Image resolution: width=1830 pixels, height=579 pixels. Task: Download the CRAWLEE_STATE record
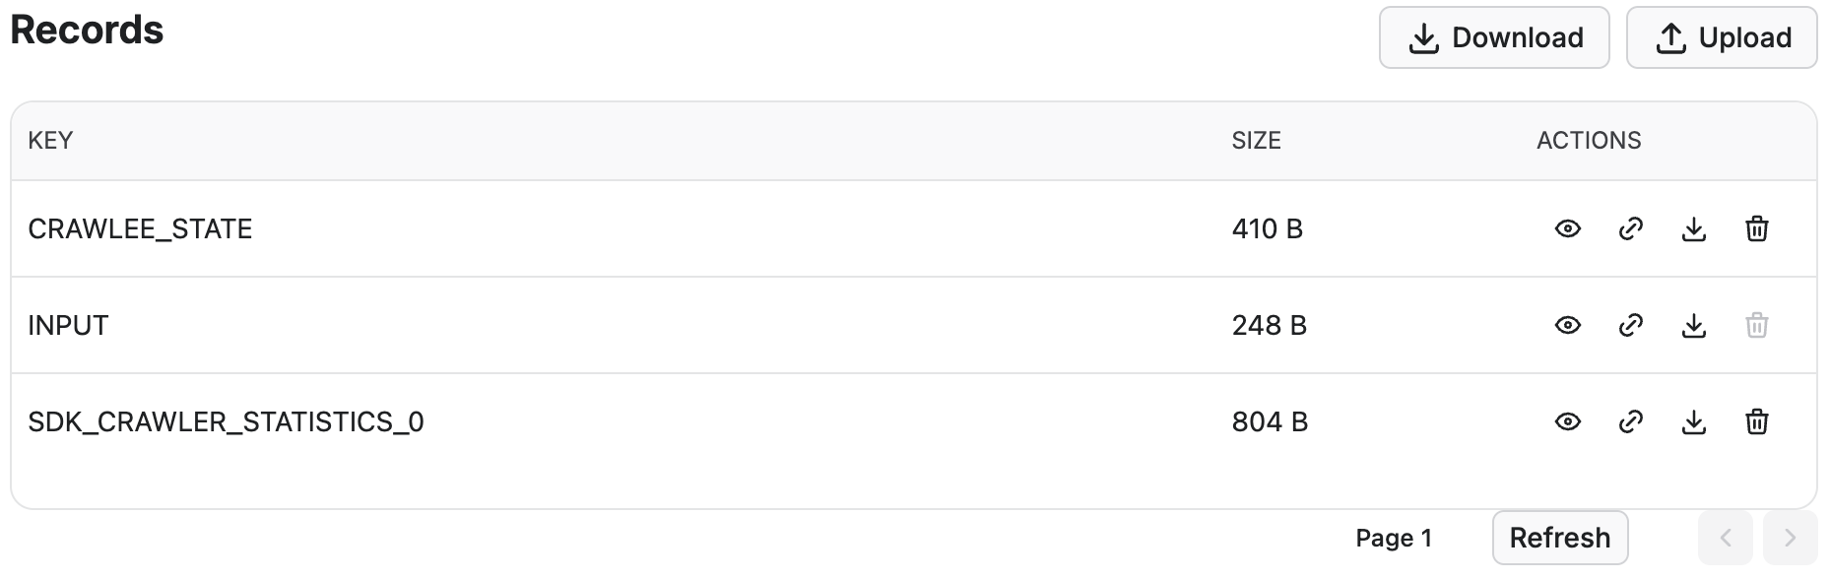pyautogui.click(x=1693, y=229)
